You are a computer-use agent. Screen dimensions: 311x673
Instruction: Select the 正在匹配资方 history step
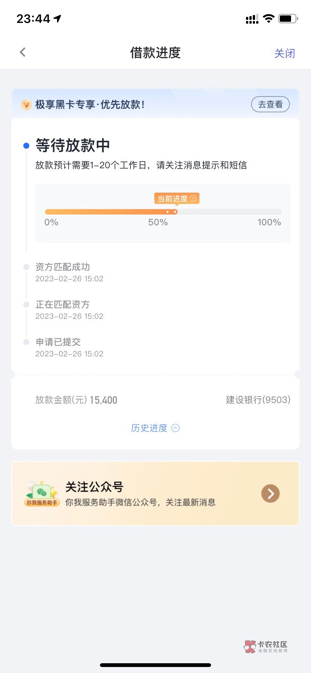pos(63,305)
